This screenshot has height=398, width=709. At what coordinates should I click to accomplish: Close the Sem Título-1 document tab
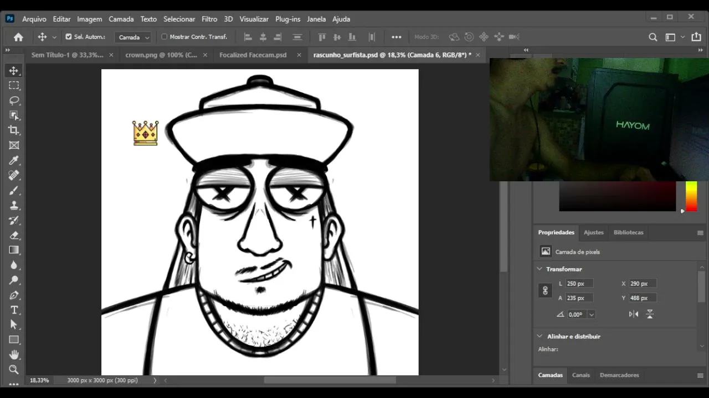(x=111, y=55)
